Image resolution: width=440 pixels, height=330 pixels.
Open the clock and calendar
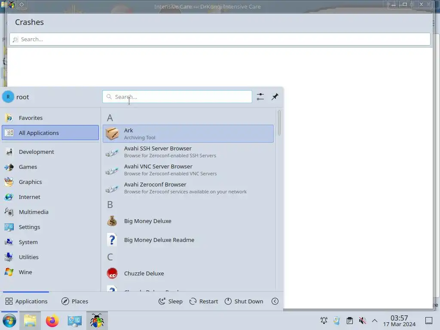click(x=399, y=321)
